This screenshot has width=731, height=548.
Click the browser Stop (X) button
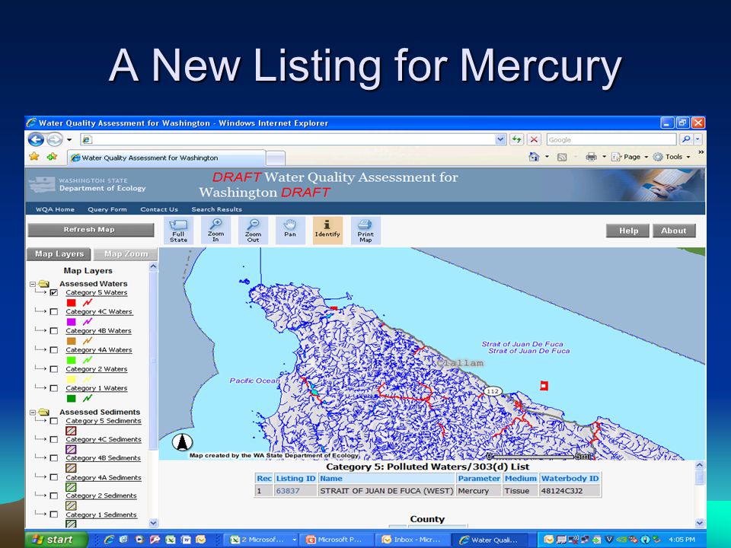pos(535,139)
